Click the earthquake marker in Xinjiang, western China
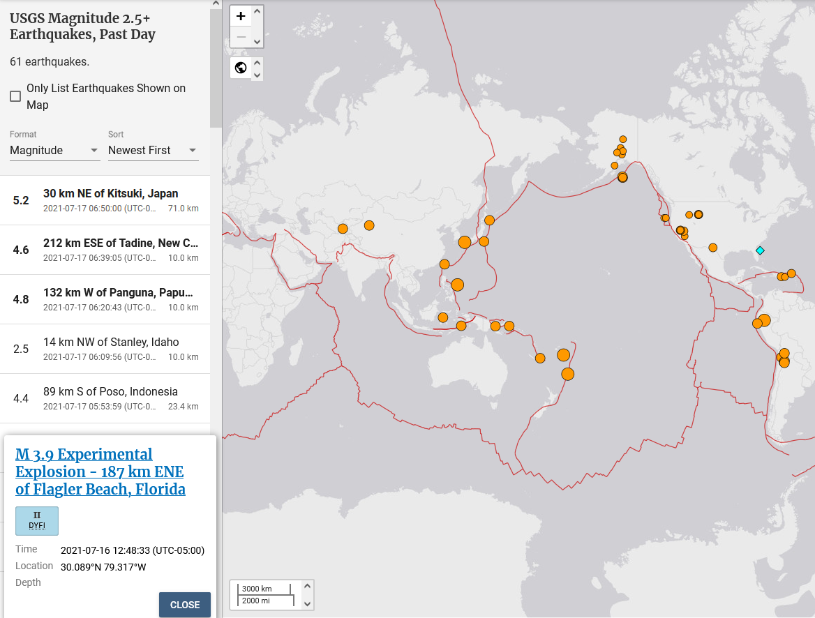 point(369,225)
